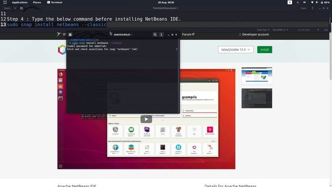
Task: Play the snap store preview video
Action: pyautogui.click(x=146, y=119)
